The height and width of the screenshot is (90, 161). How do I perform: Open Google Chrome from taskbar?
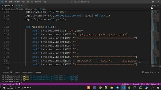[100, 88]
